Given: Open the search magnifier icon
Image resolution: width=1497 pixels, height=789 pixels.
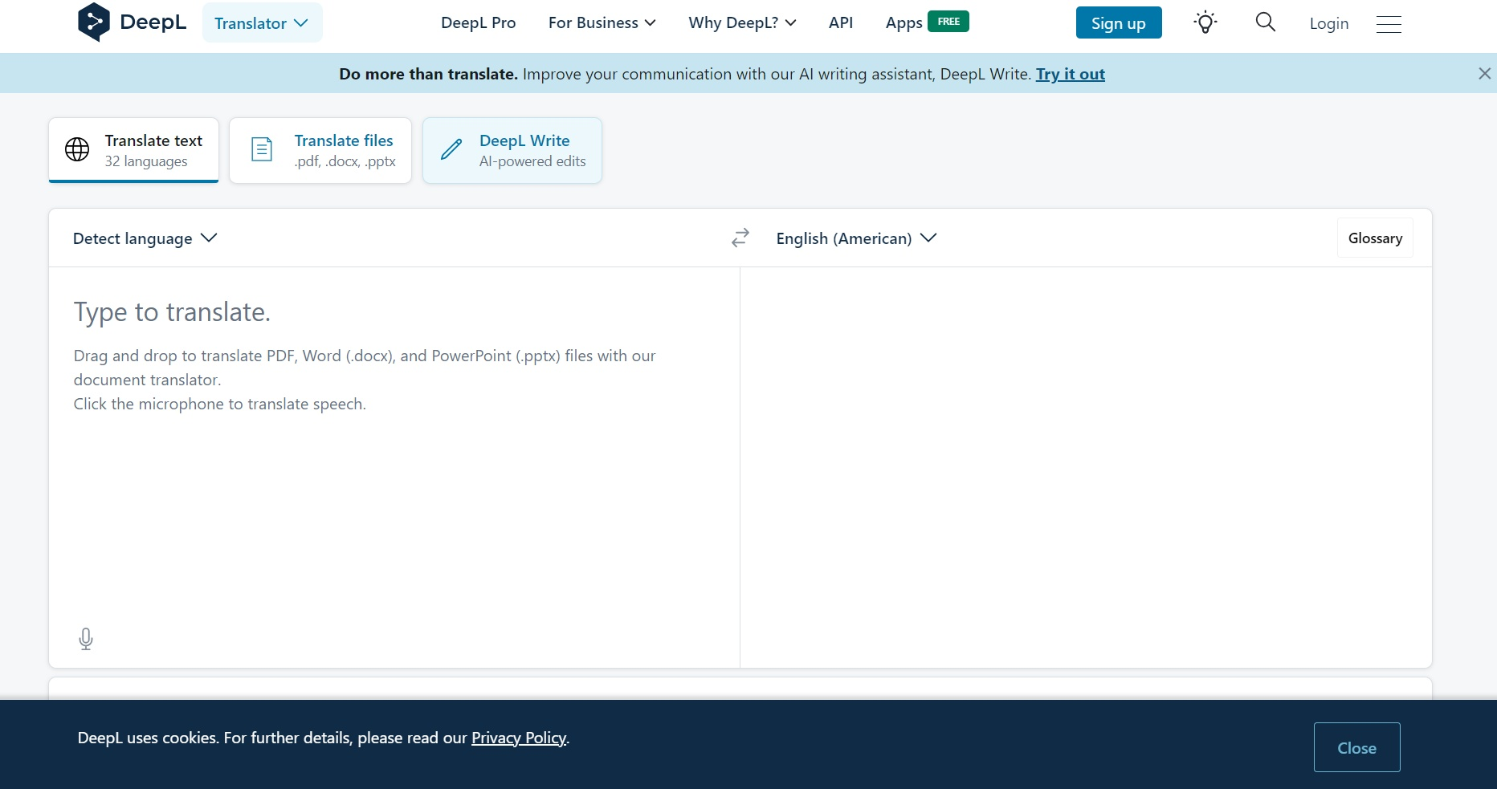Looking at the screenshot, I should click(1266, 22).
